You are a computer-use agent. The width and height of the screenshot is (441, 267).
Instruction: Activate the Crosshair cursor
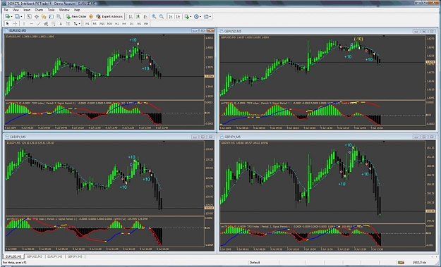[16, 23]
